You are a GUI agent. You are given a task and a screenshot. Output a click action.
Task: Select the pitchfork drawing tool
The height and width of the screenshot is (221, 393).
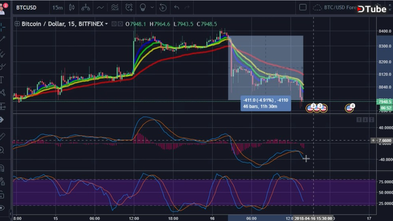coord(2,53)
